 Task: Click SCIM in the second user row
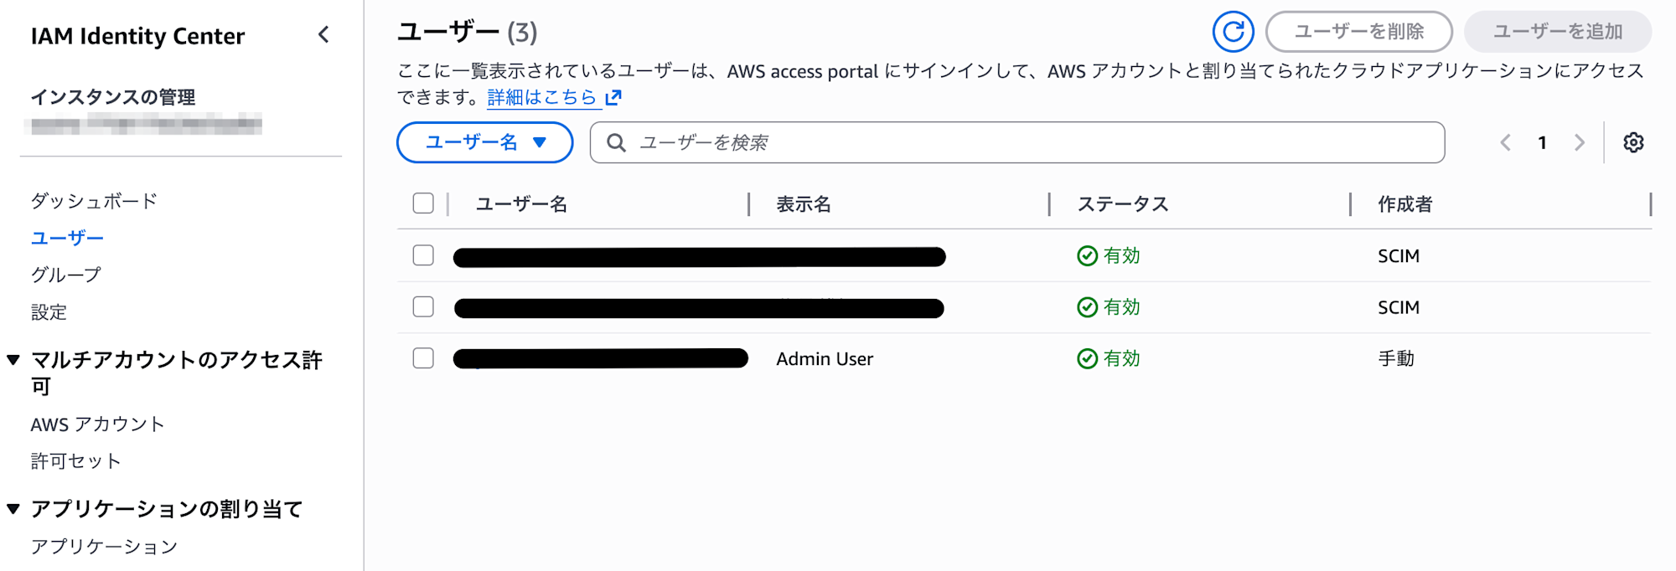click(x=1399, y=307)
